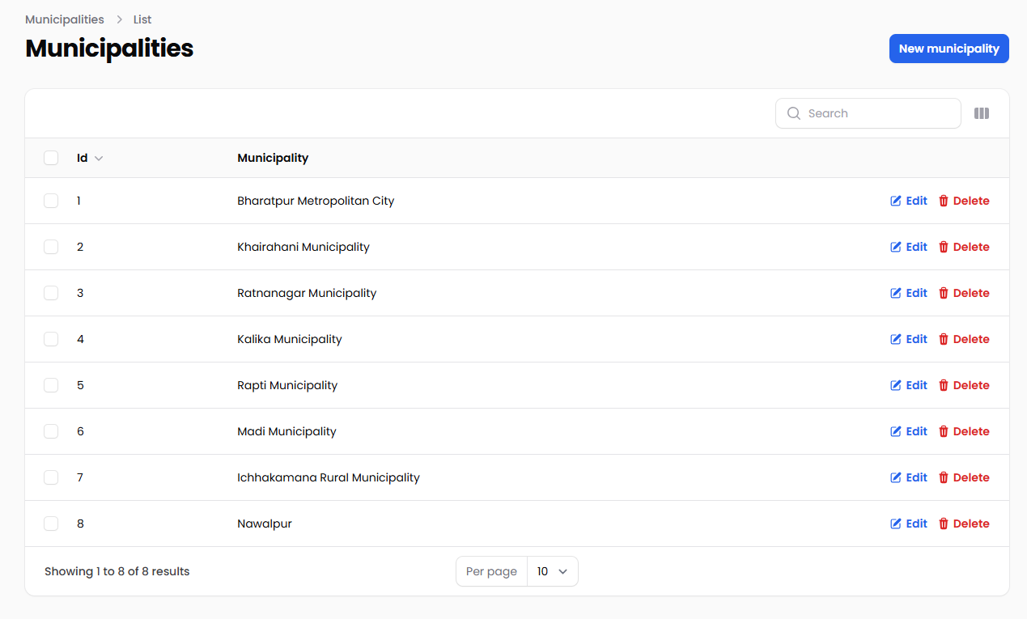Viewport: 1027px width, 619px height.
Task: Tick the select-all checkbox in header
Action: (x=51, y=159)
